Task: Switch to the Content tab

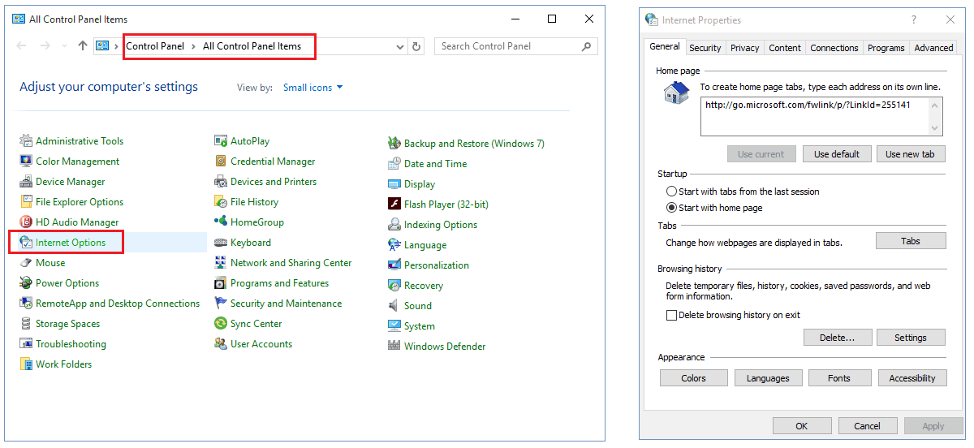Action: pos(785,48)
